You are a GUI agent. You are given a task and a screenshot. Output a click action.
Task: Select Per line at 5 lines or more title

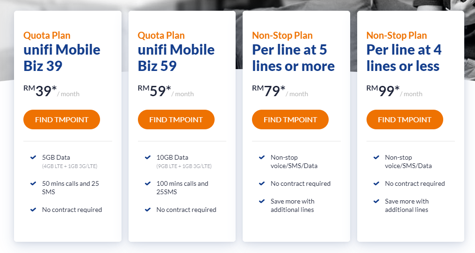click(293, 57)
